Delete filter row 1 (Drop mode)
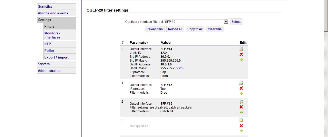328x137 pixels. point(241,88)
